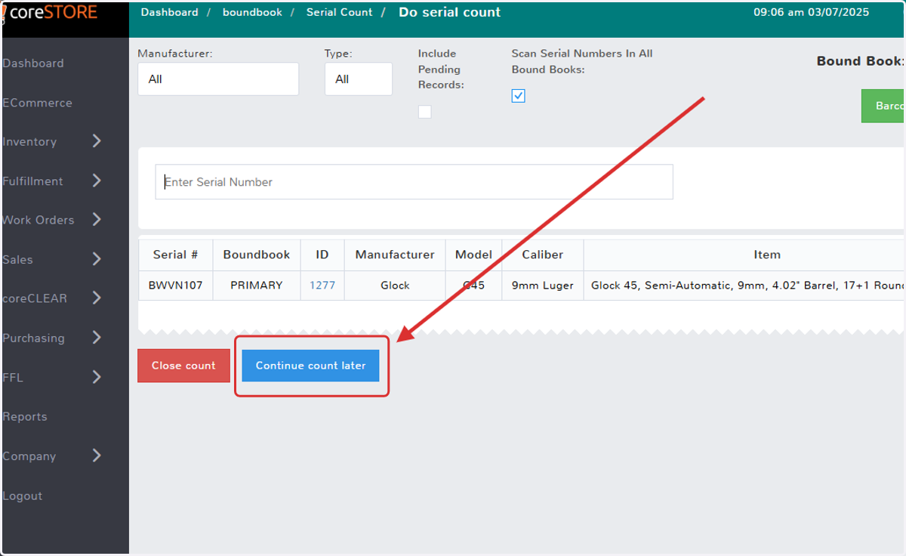
Task: Expand the Inventory menu chevron
Action: pyautogui.click(x=97, y=141)
